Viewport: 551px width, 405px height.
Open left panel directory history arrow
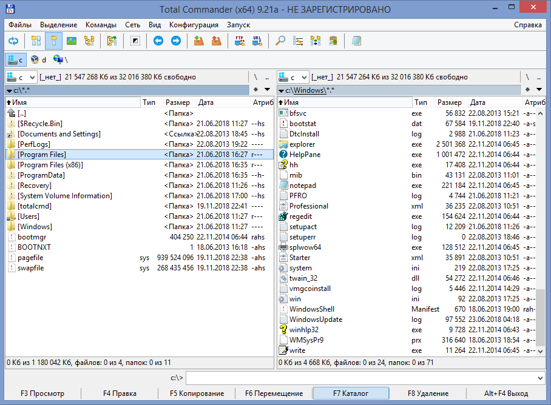[x=268, y=90]
